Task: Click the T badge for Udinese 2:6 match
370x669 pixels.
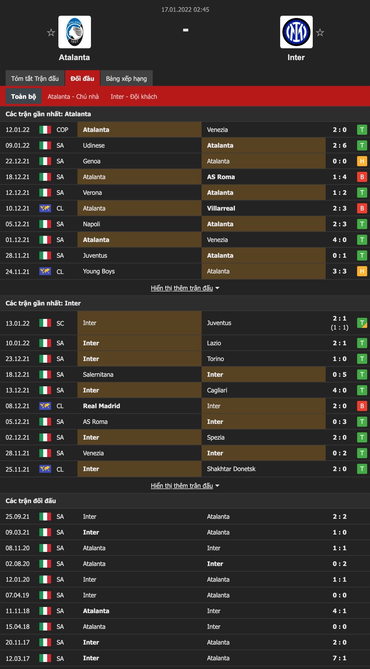Action: tap(362, 145)
